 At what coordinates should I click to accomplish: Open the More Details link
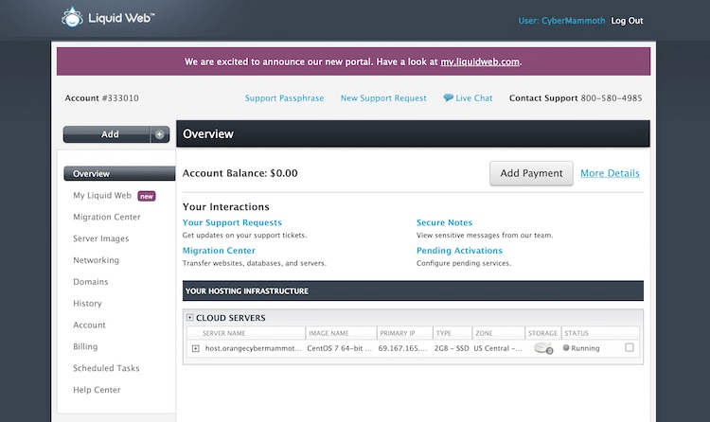610,173
